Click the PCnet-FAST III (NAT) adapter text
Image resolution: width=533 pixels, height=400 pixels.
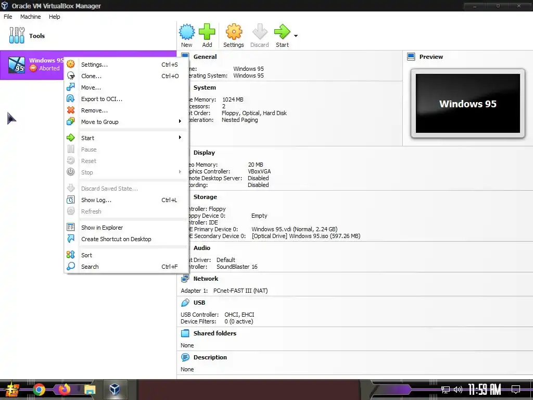(240, 291)
